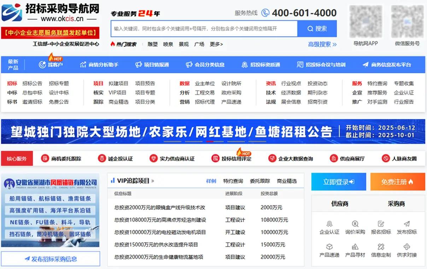Switch to the 采购商 tab
This screenshot has width=427, height=269.
pyautogui.click(x=396, y=204)
